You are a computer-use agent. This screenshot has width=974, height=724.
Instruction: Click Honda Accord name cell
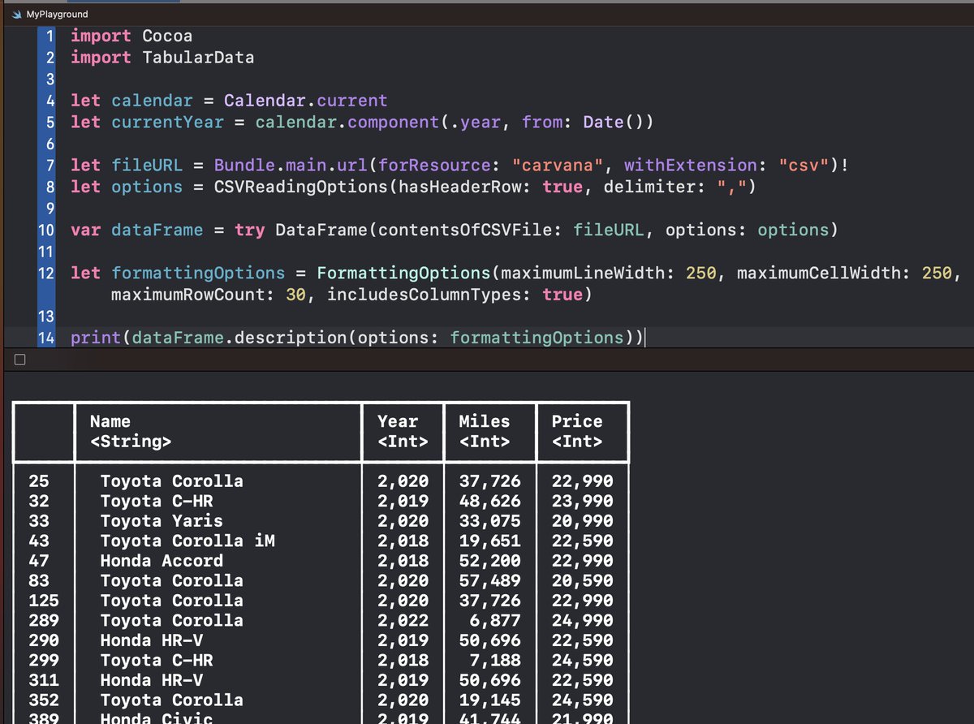click(x=162, y=561)
